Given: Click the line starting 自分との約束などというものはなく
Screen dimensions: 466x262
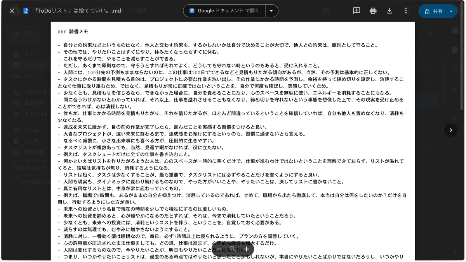Looking at the screenshot, I should tap(217, 45).
